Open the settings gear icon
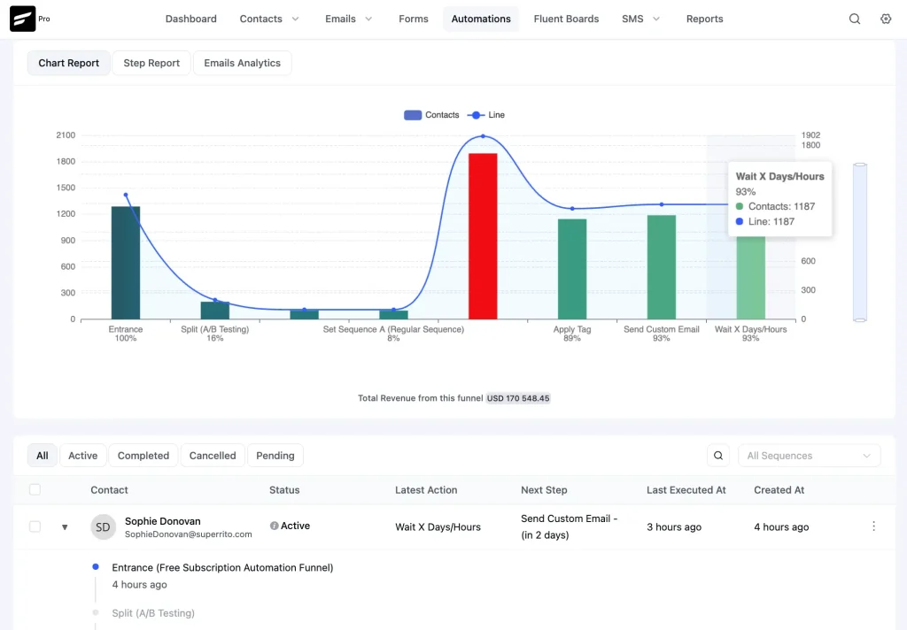 click(x=886, y=19)
